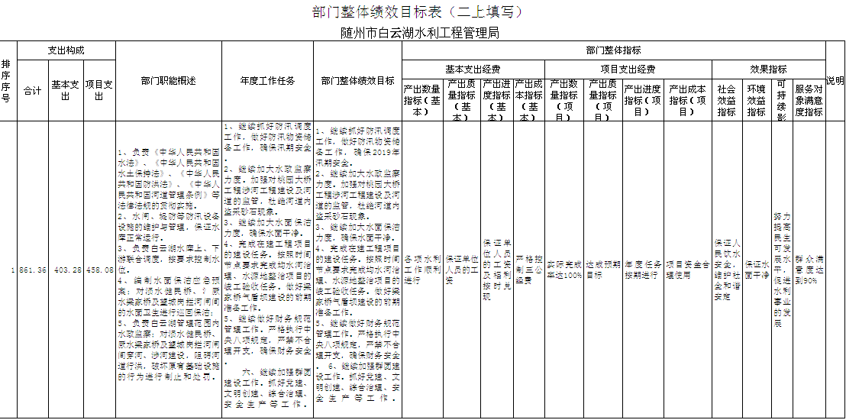Click cell 群众满意度达到90%
This screenshot has width=846, height=420.
[809, 270]
